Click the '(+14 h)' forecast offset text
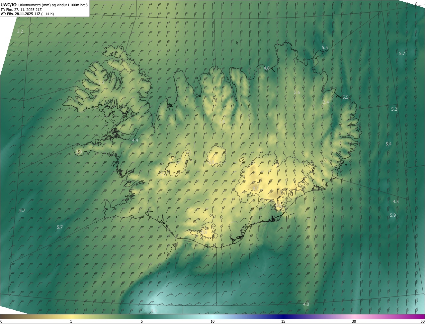This screenshot has height=324, width=425. tap(47, 14)
